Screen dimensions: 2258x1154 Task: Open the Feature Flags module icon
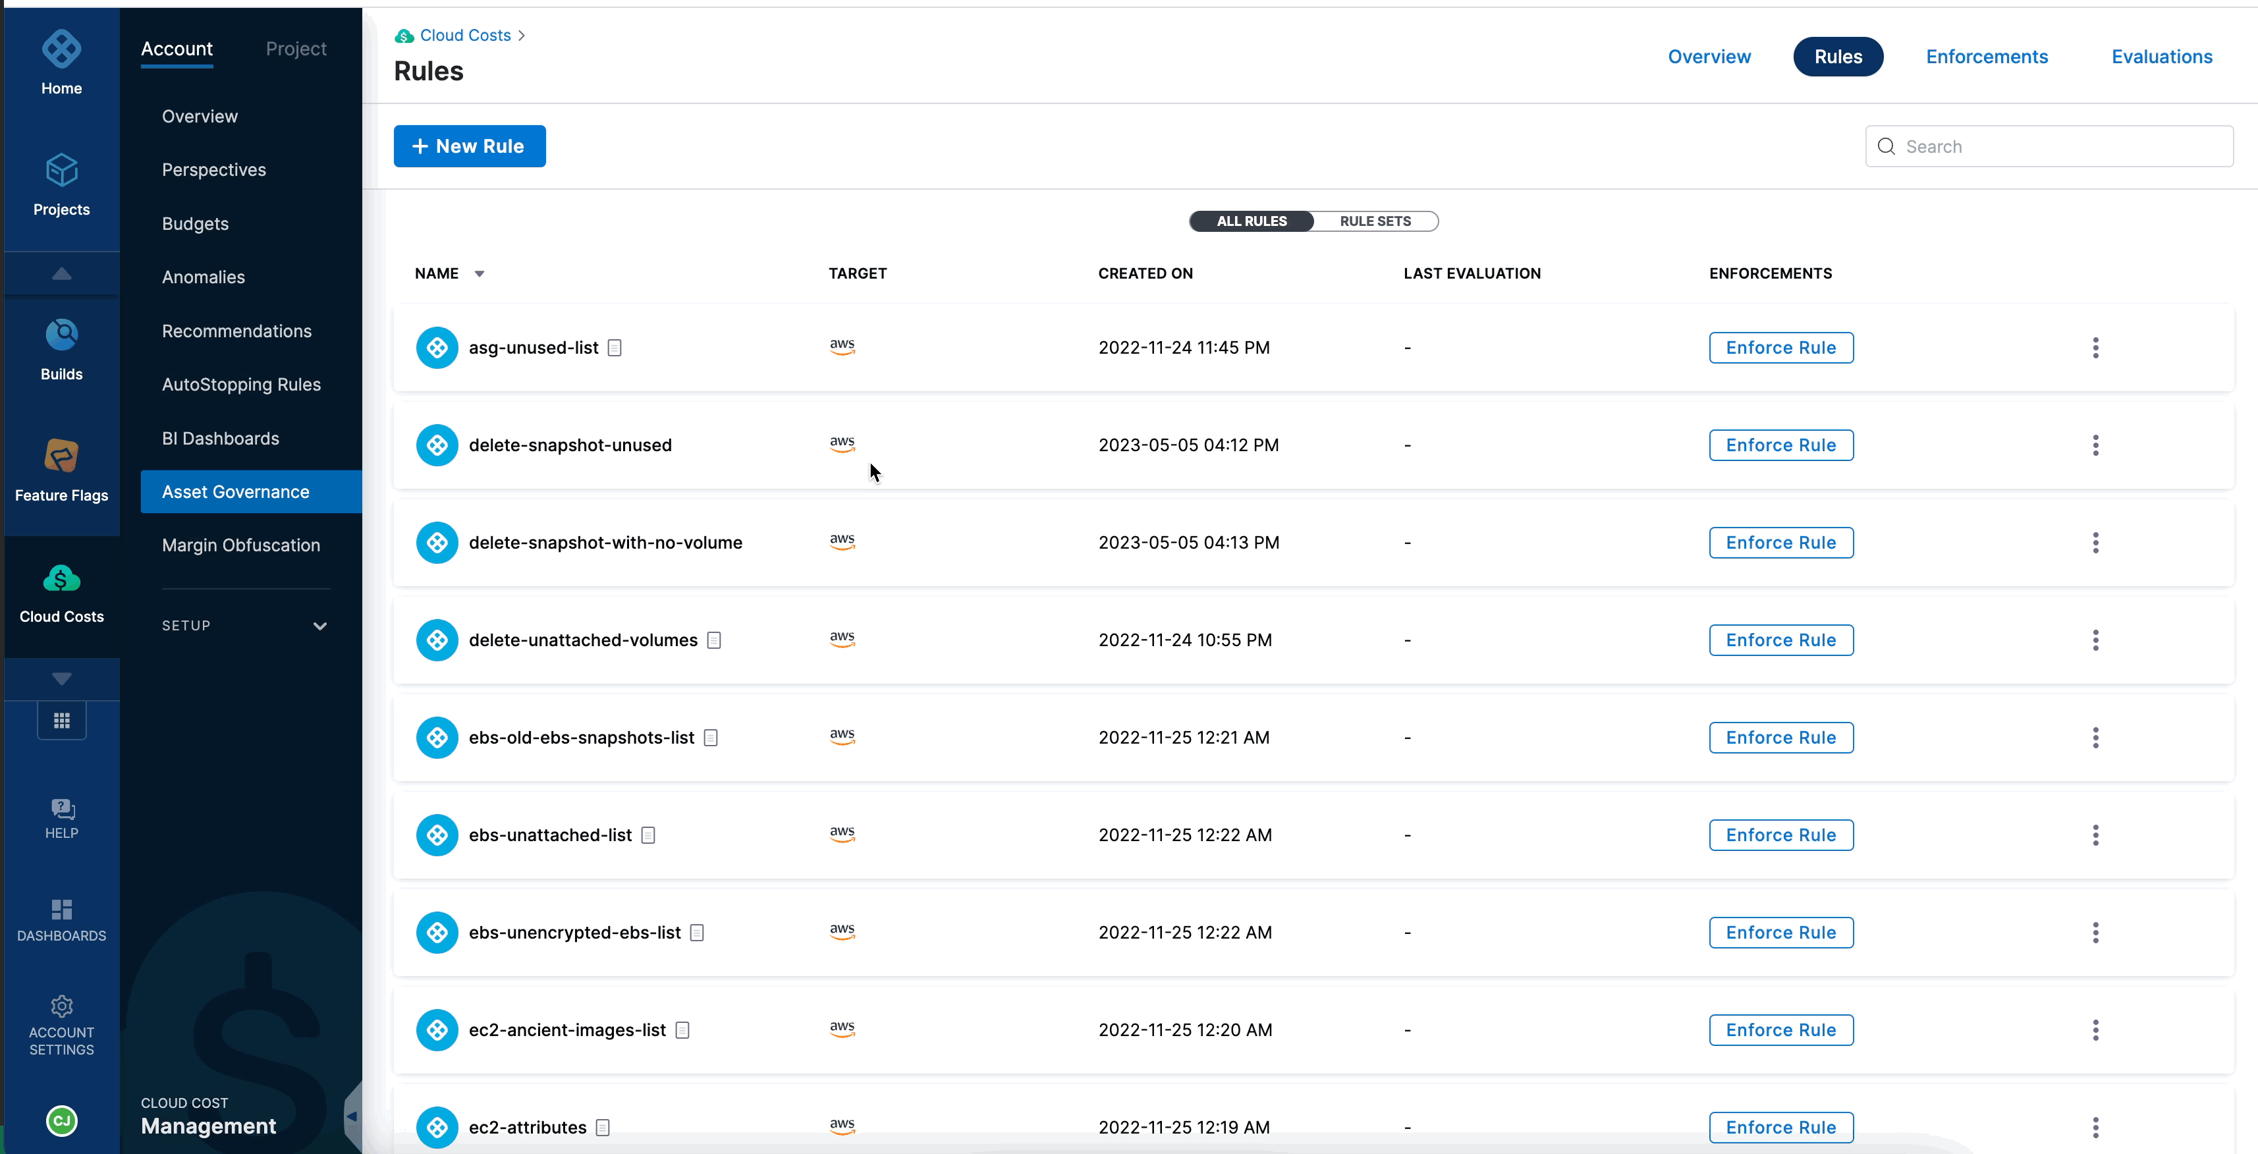coord(61,456)
